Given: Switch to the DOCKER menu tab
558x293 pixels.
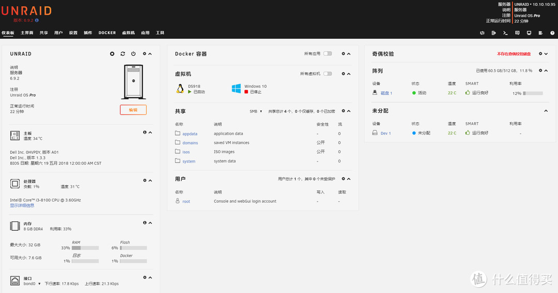Looking at the screenshot, I should tap(107, 32).
